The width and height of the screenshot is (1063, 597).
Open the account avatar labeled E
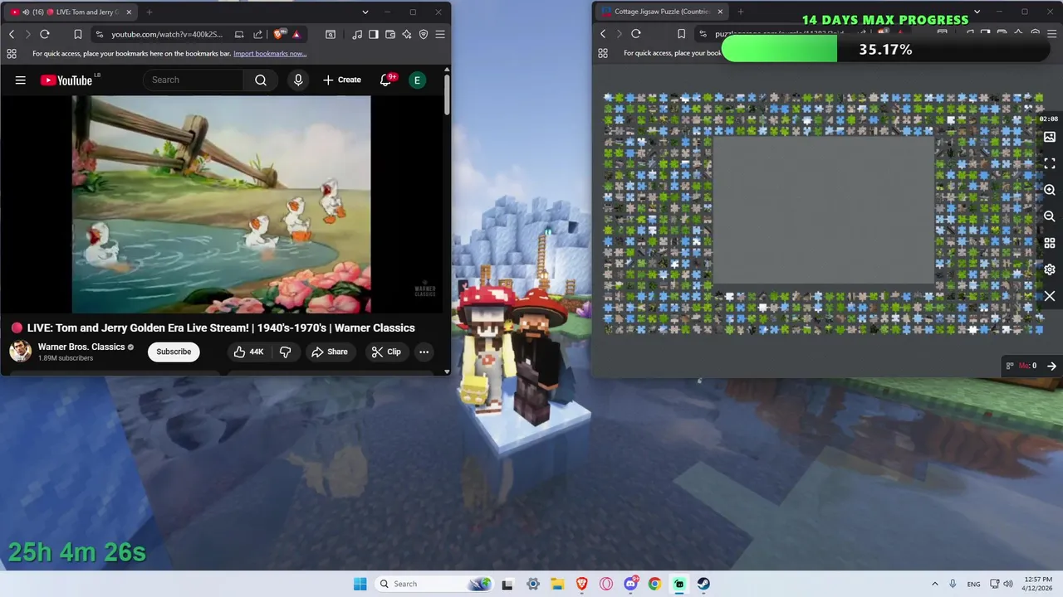tap(417, 80)
